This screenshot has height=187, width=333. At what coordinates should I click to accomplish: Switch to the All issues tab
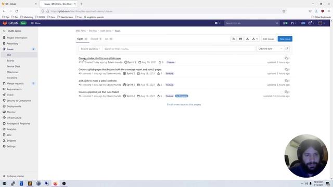pyautogui.click(x=109, y=39)
